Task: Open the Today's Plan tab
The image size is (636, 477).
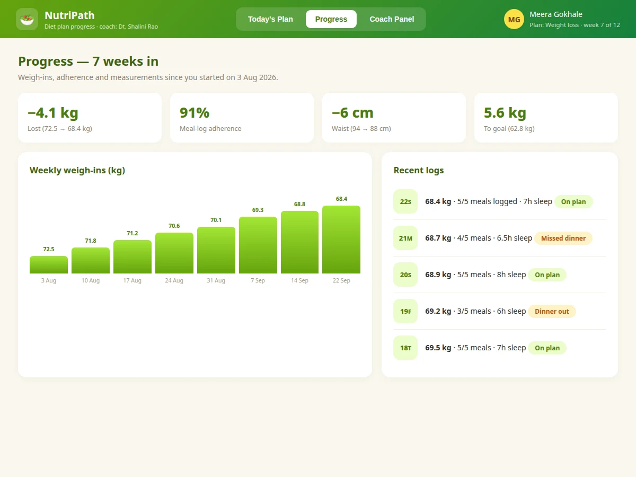Action: point(270,19)
